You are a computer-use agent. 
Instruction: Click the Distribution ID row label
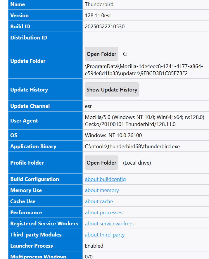(29, 38)
